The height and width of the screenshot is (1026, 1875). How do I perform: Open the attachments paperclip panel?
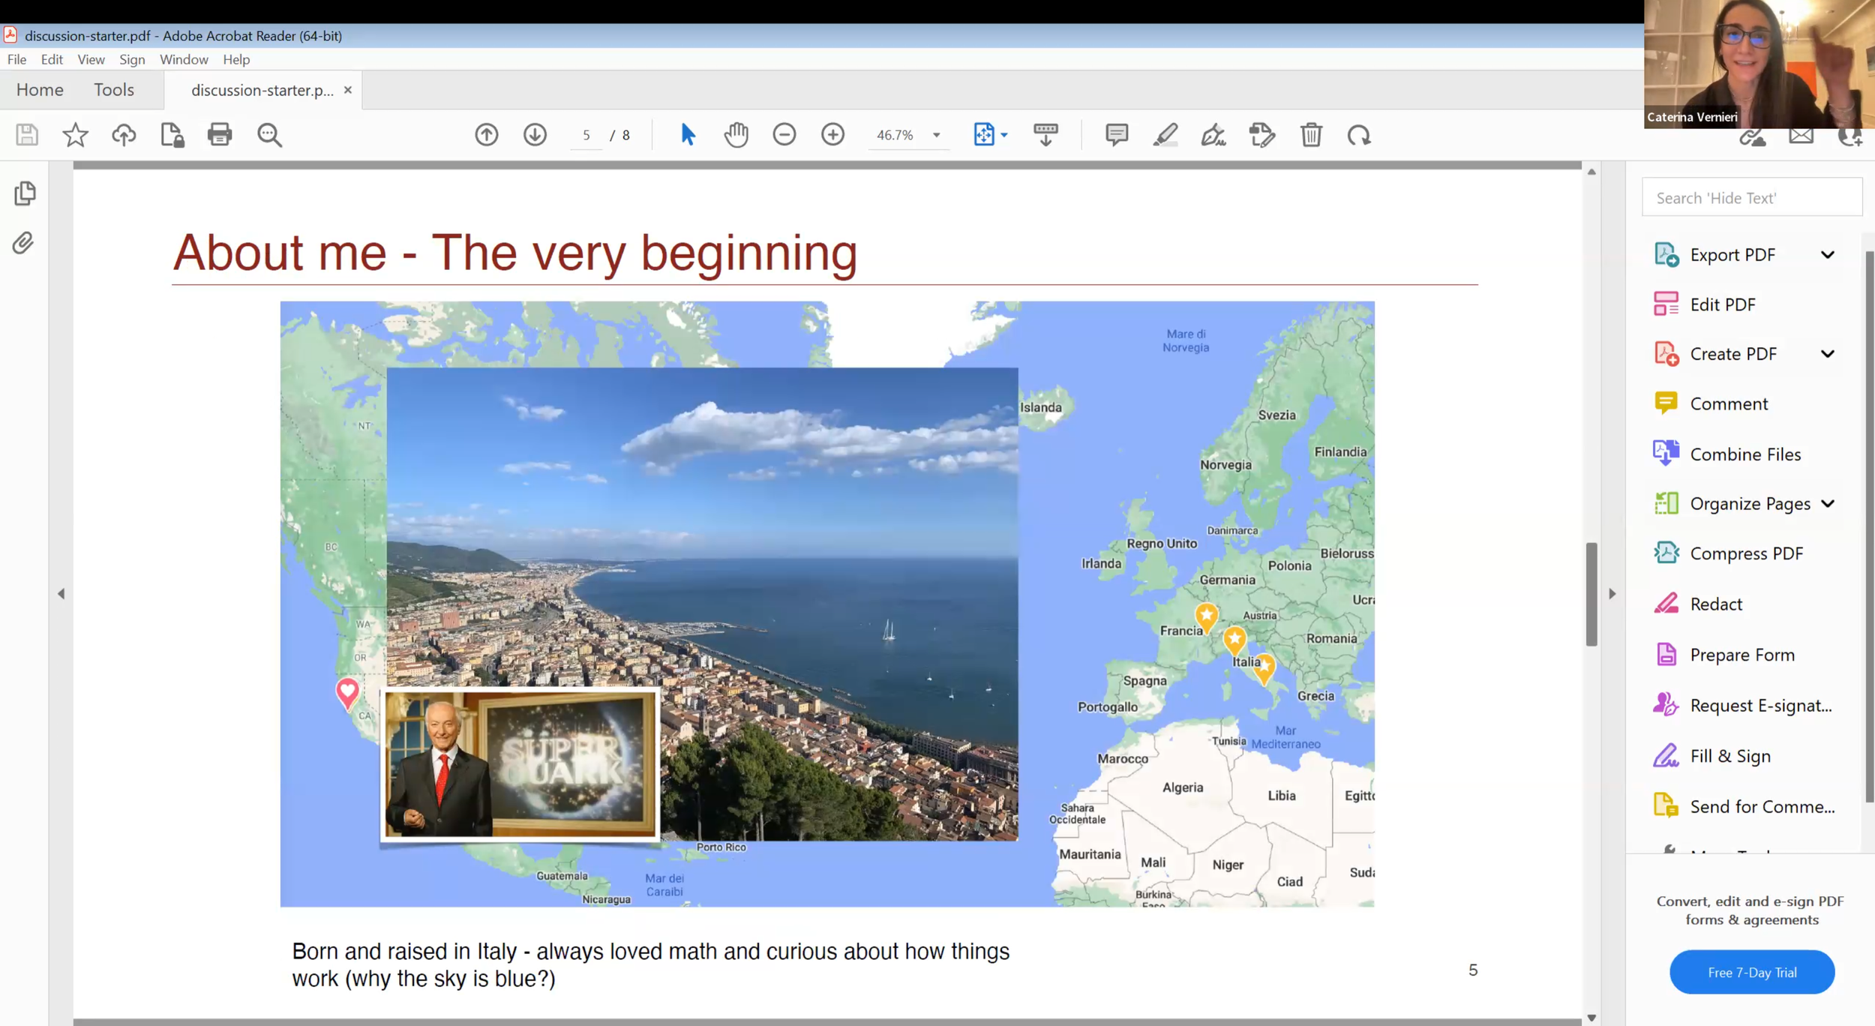tap(23, 243)
